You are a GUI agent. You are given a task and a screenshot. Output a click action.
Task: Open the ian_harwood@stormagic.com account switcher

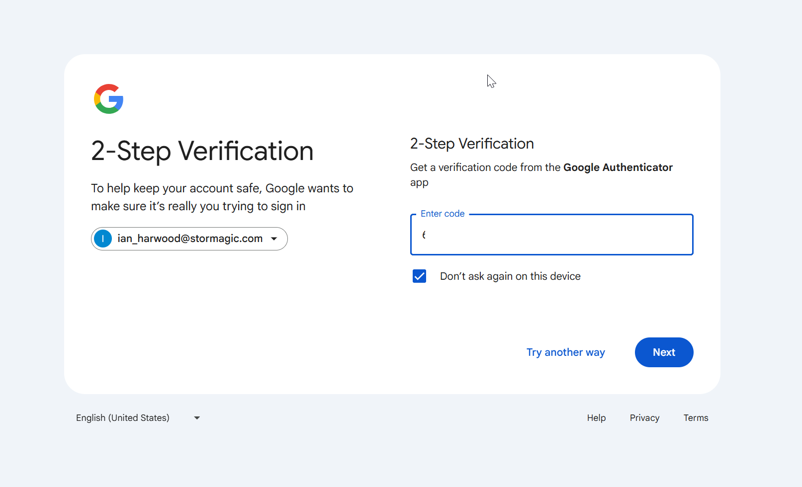[189, 239]
